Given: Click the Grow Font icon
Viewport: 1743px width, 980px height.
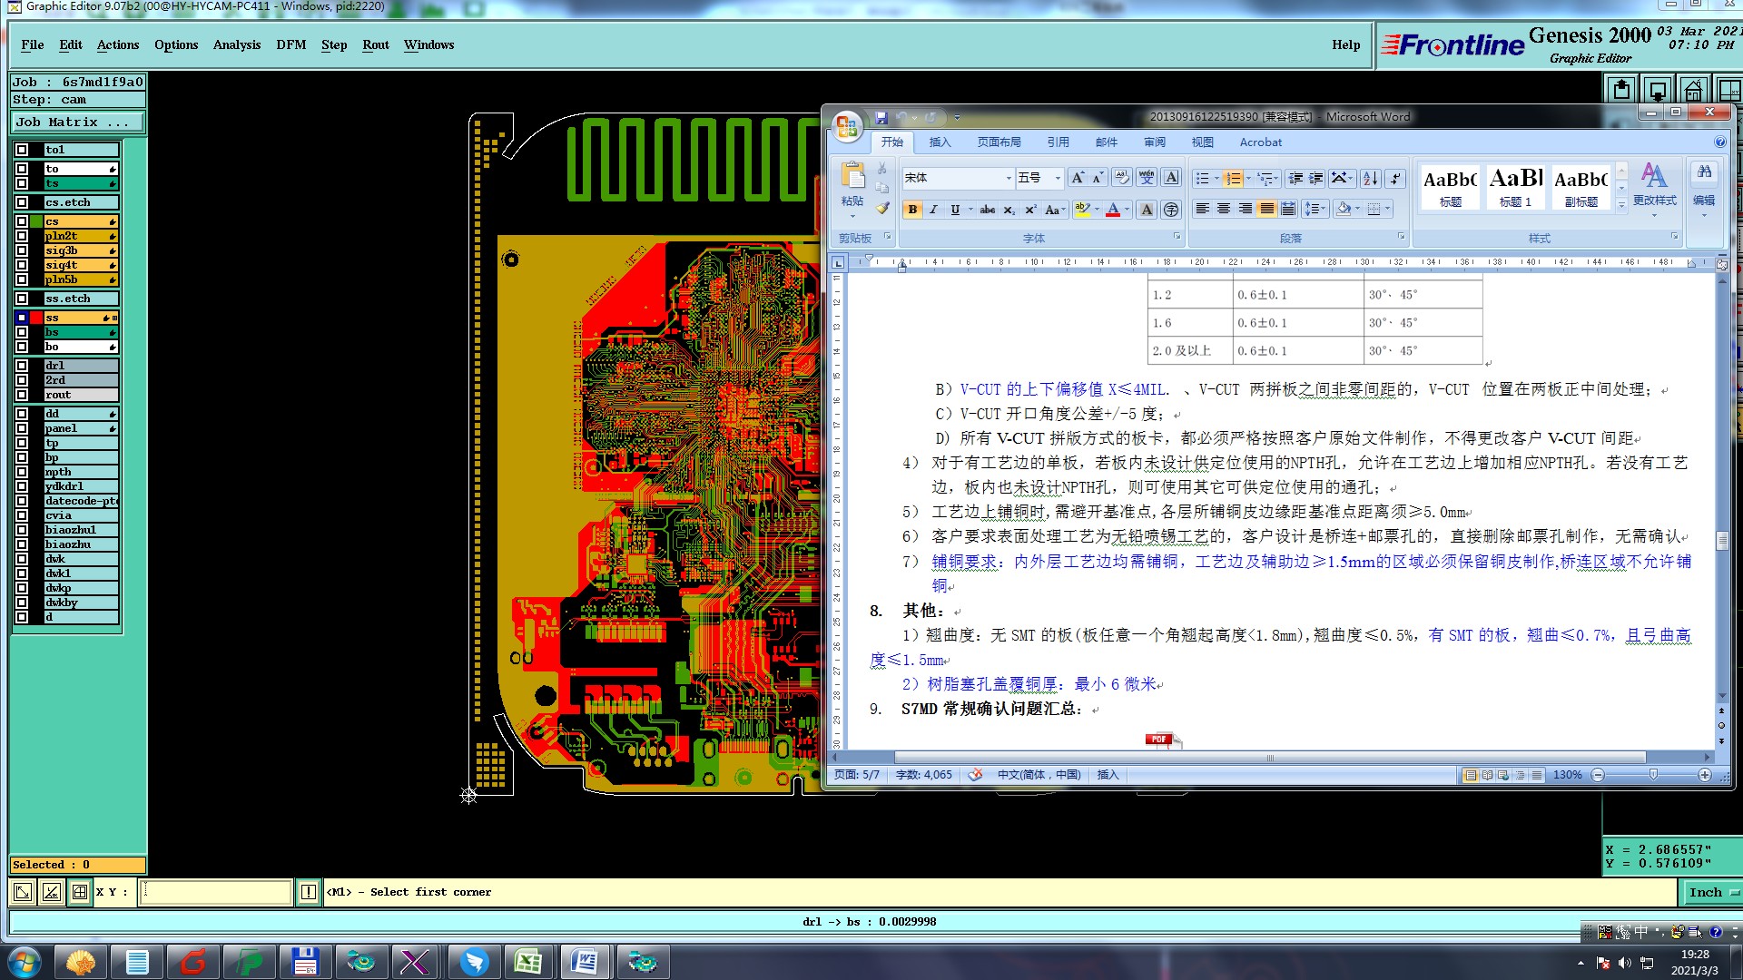Looking at the screenshot, I should click(1077, 178).
